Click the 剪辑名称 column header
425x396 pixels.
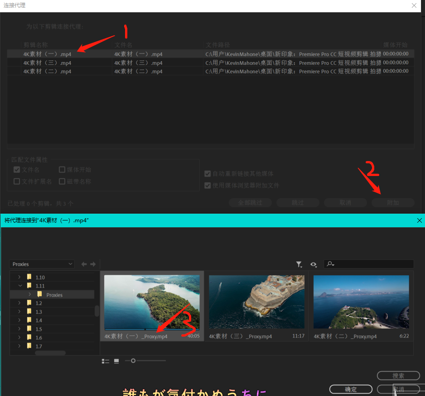(35, 45)
